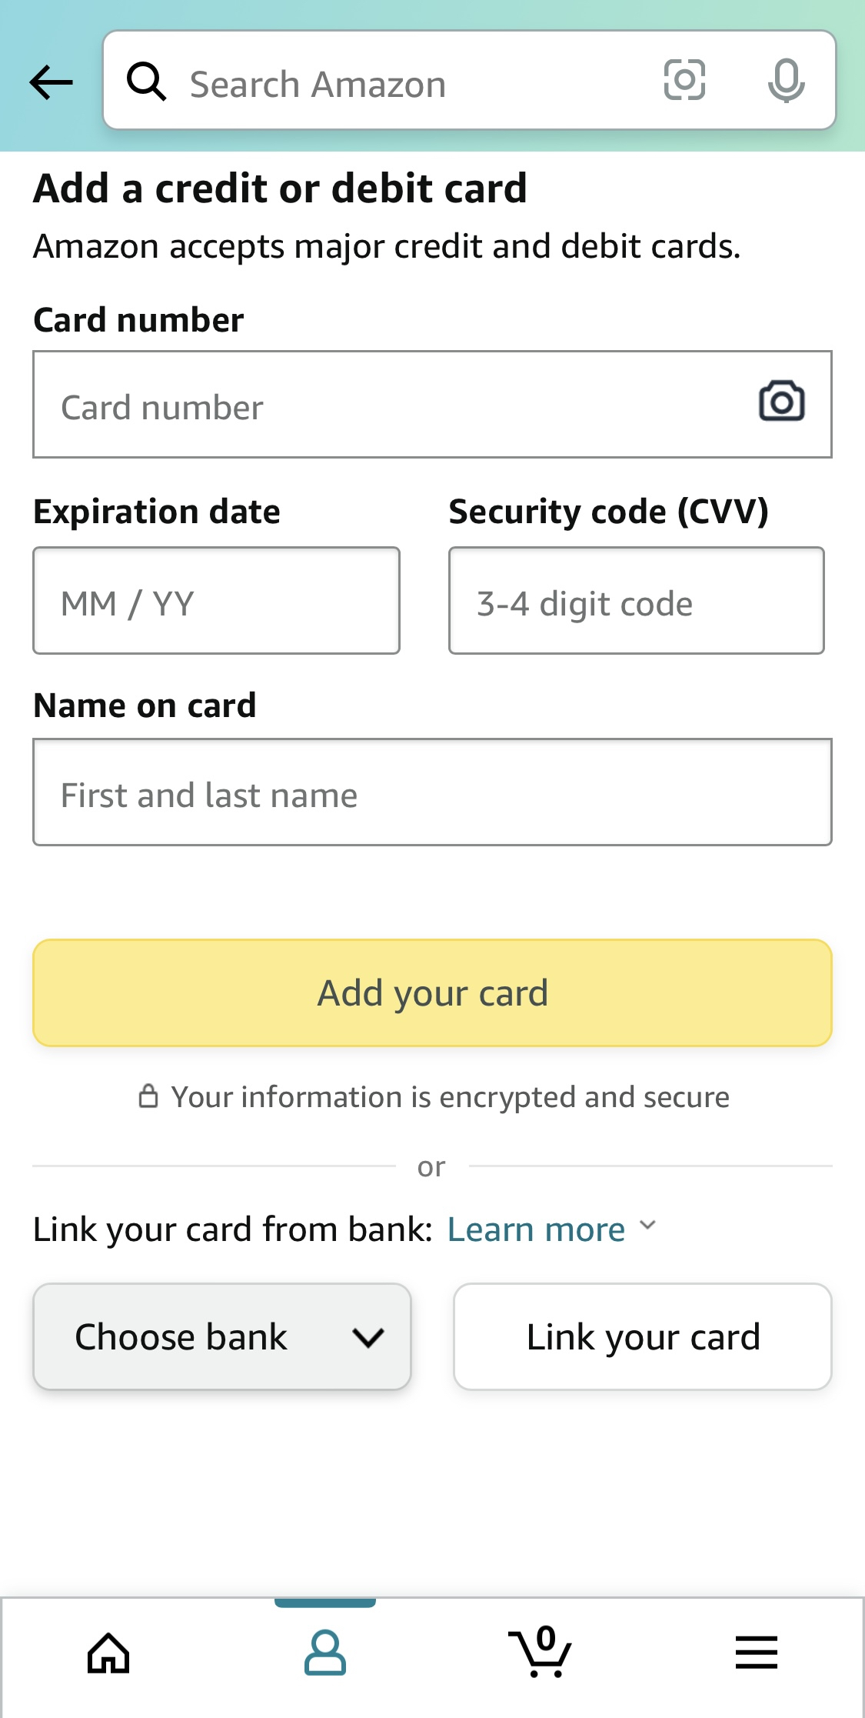Open the Choose bank dropdown
Viewport: 865px width, 1718px height.
221,1336
